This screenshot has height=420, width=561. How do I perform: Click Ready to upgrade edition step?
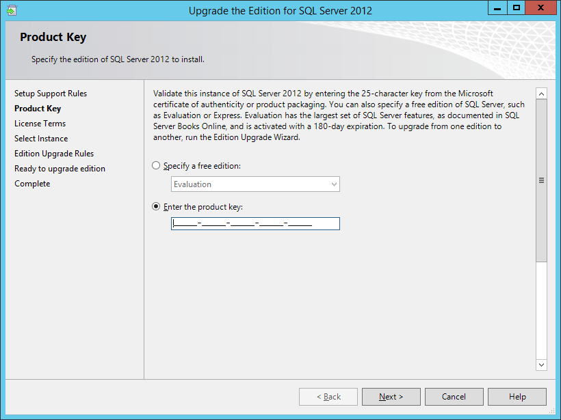point(60,169)
